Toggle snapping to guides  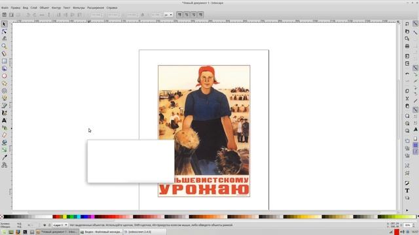[x=415, y=152]
